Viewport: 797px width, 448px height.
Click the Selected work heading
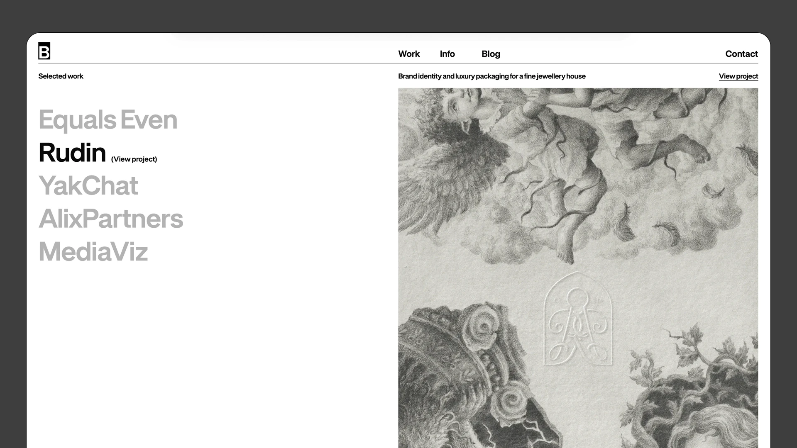(61, 76)
